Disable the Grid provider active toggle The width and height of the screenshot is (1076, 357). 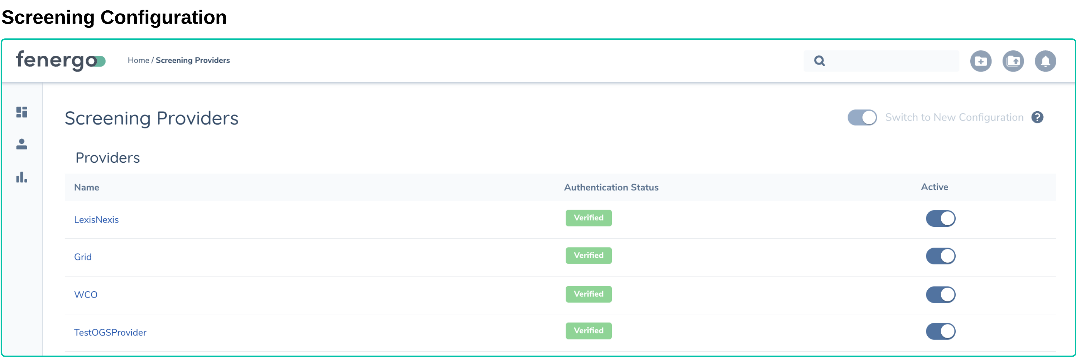click(940, 256)
